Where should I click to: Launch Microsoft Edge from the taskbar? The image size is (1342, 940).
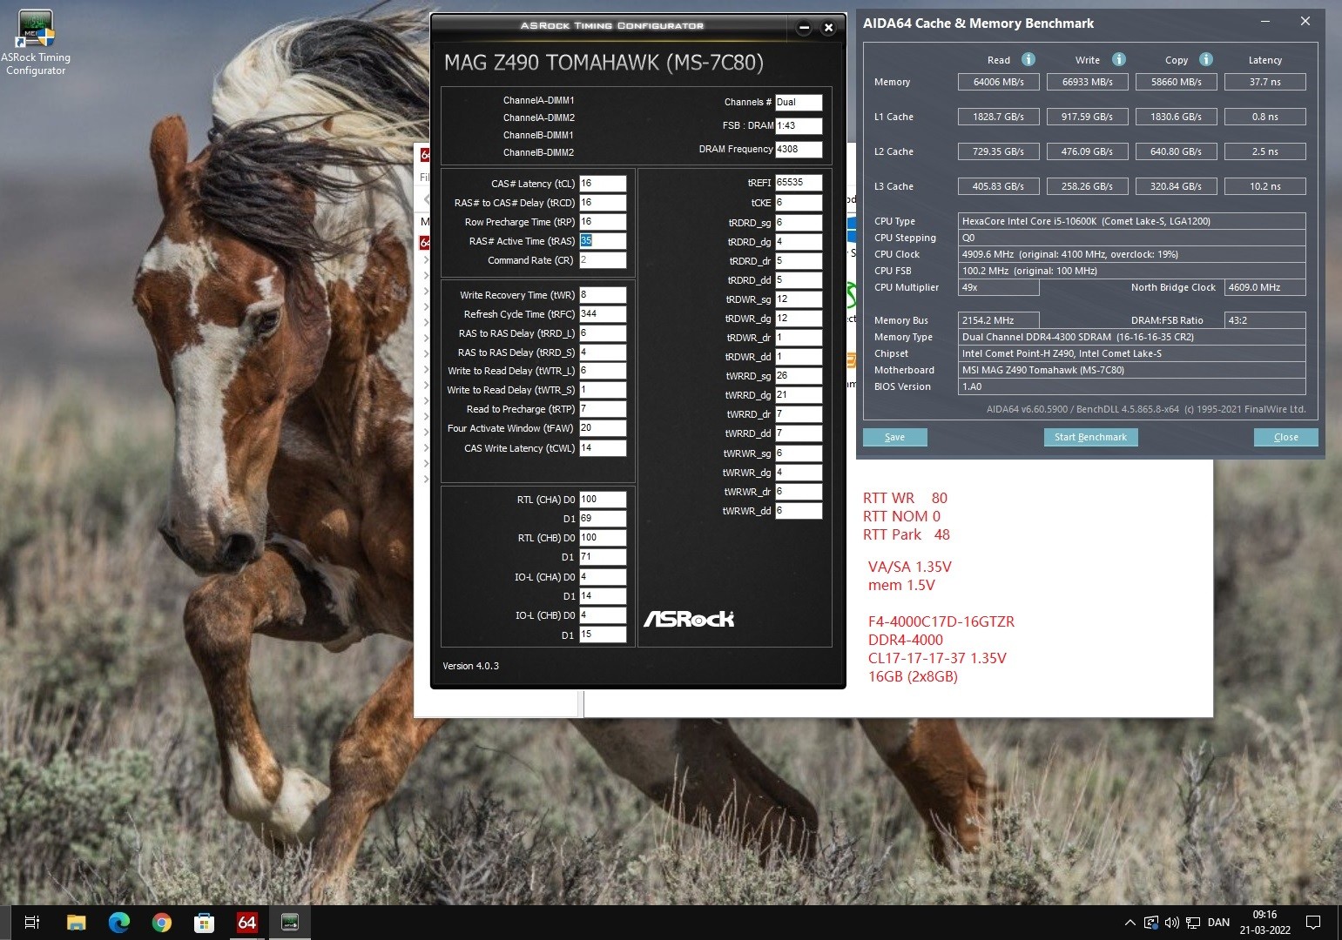tap(118, 923)
